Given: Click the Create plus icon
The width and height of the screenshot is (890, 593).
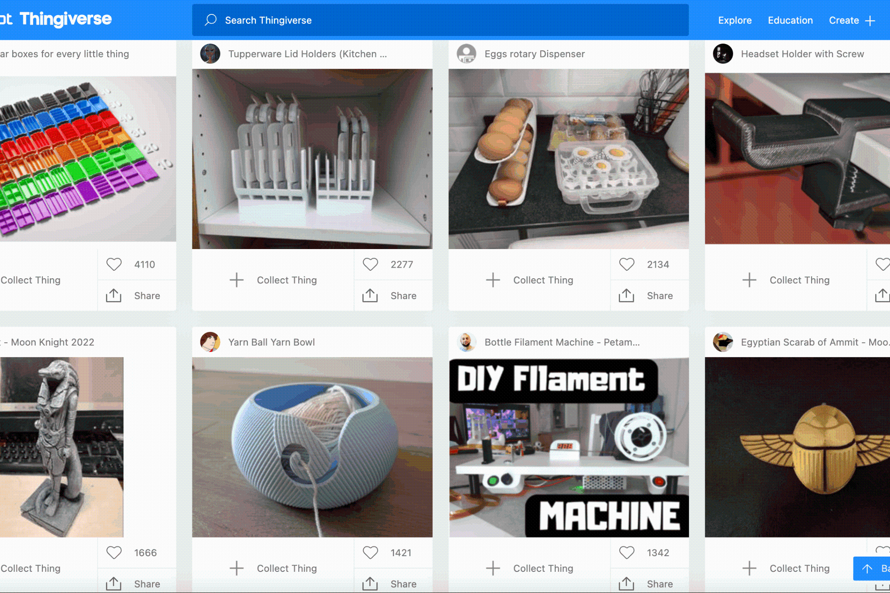Looking at the screenshot, I should [870, 21].
